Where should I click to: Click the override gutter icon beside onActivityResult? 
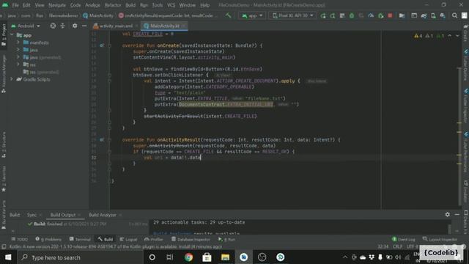tap(102, 140)
